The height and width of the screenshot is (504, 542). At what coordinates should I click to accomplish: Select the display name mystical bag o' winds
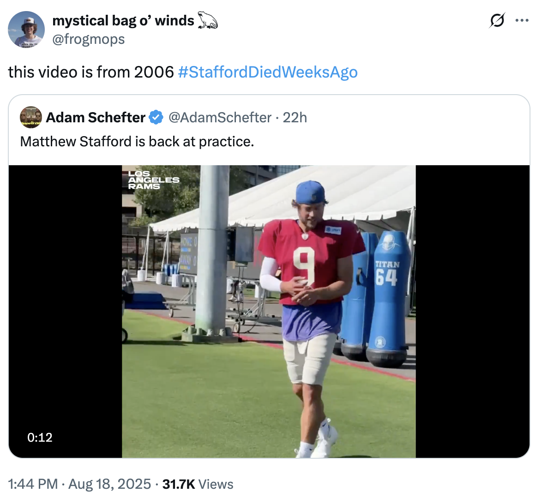(x=123, y=19)
